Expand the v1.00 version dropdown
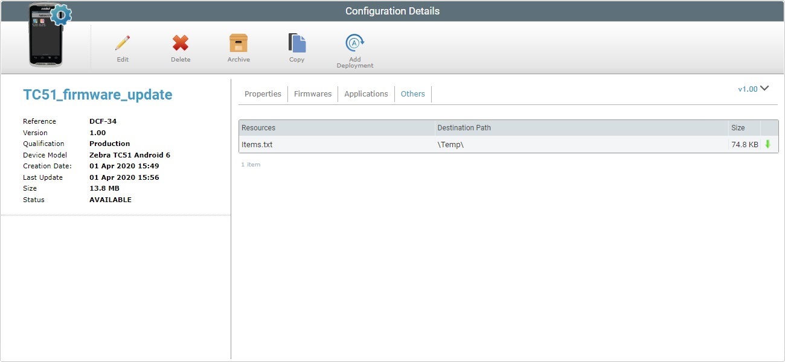The image size is (785, 362). click(749, 88)
